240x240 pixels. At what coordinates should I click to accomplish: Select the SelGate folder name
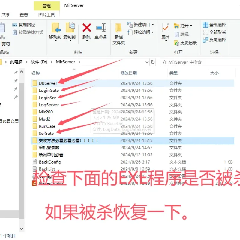coord(46,133)
